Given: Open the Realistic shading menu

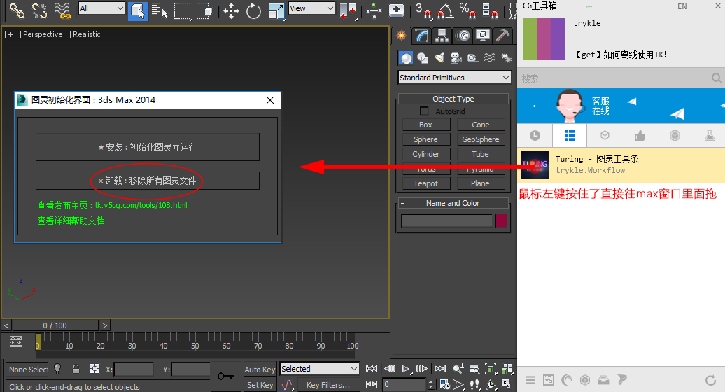Looking at the screenshot, I should 87,35.
